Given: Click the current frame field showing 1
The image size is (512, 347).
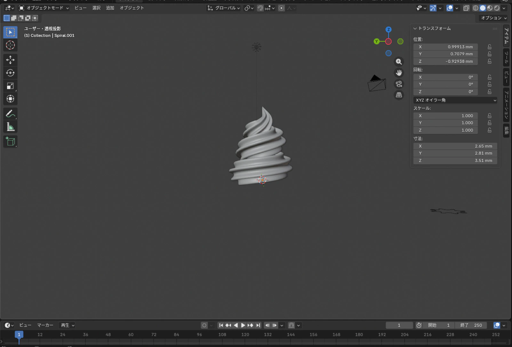Looking at the screenshot, I should (x=399, y=325).
